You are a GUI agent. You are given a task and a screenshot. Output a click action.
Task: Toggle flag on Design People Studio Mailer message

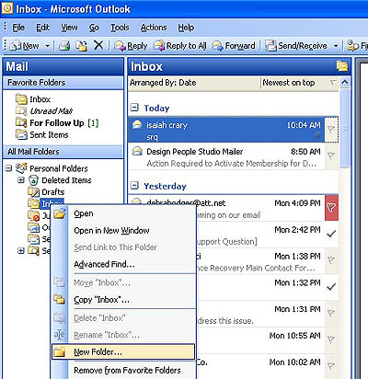point(331,155)
